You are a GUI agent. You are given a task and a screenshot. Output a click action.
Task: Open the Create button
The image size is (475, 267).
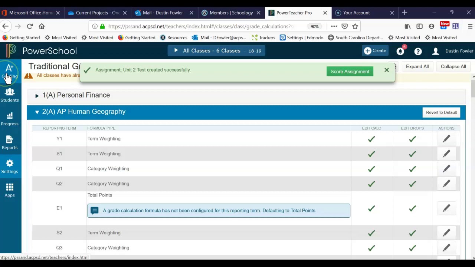[x=375, y=51]
